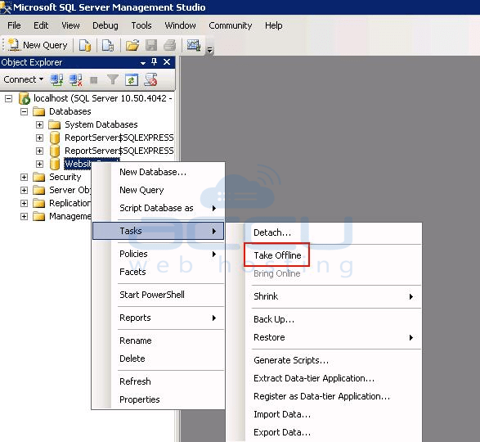480x442 pixels.
Task: Click the Save disk icon
Action: [x=151, y=45]
